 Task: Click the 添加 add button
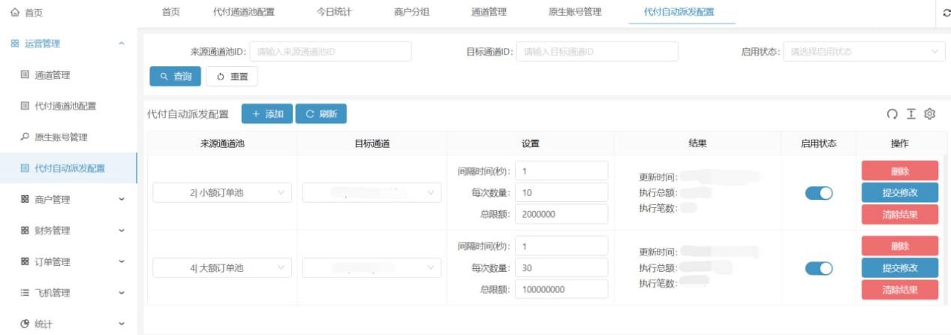pyautogui.click(x=267, y=114)
